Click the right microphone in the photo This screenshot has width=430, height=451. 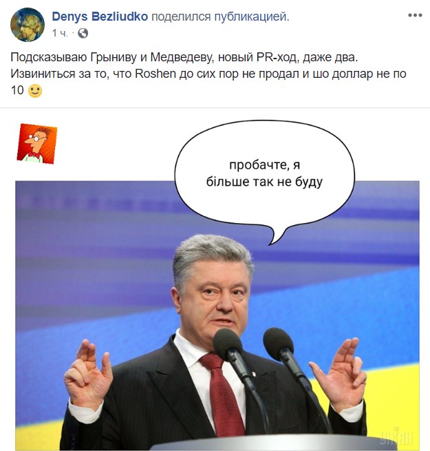click(278, 343)
